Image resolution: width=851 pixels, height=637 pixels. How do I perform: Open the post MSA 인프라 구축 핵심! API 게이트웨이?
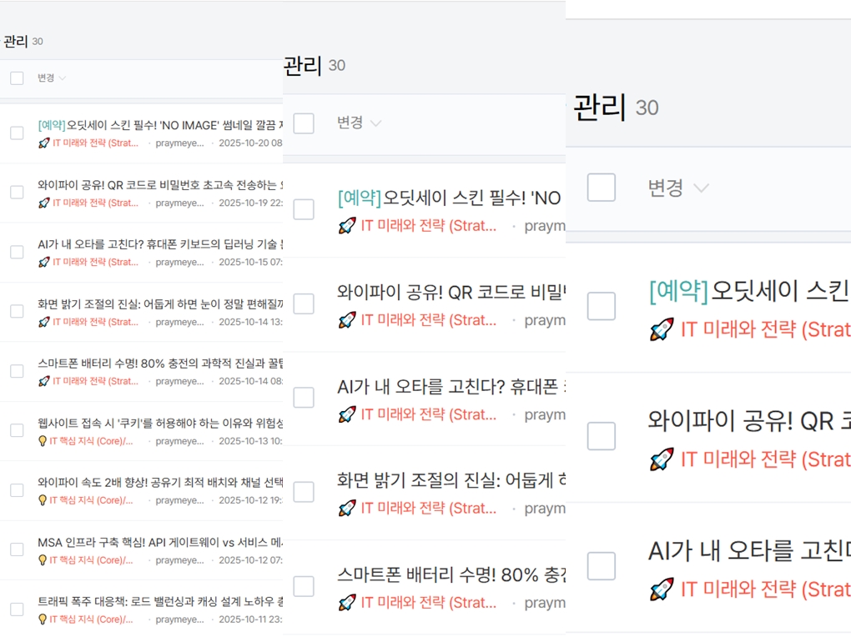161,542
